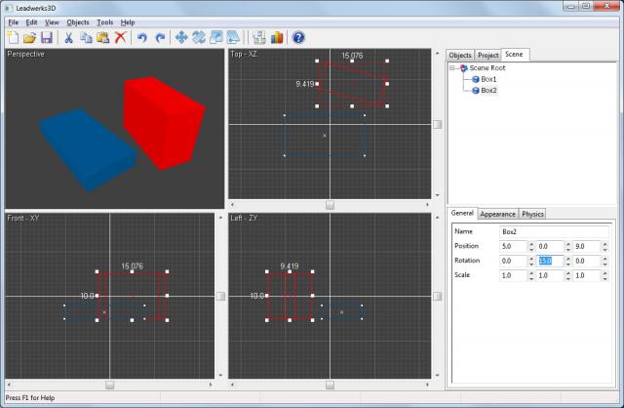Collapse the Scene Root tree node
This screenshot has height=408, width=624.
453,68
